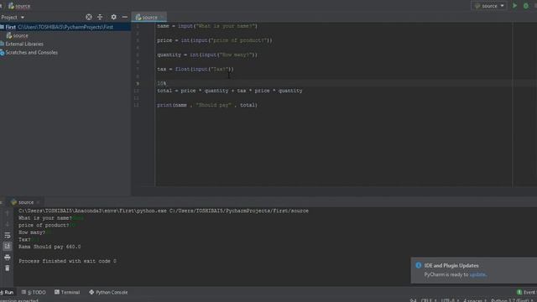This screenshot has height=302, width=537.
Task: Click the print(name, Should pay line
Action: 207,105
